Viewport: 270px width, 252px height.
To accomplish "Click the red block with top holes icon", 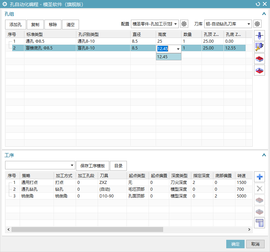I will tap(259, 59).
